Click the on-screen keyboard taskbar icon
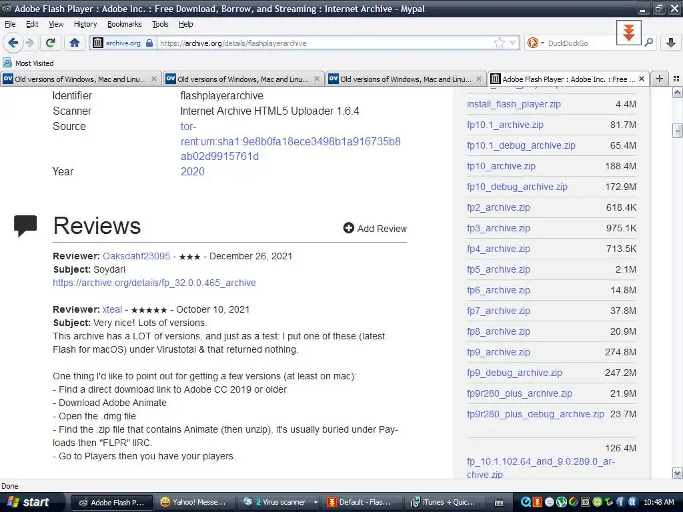 click(499, 503)
